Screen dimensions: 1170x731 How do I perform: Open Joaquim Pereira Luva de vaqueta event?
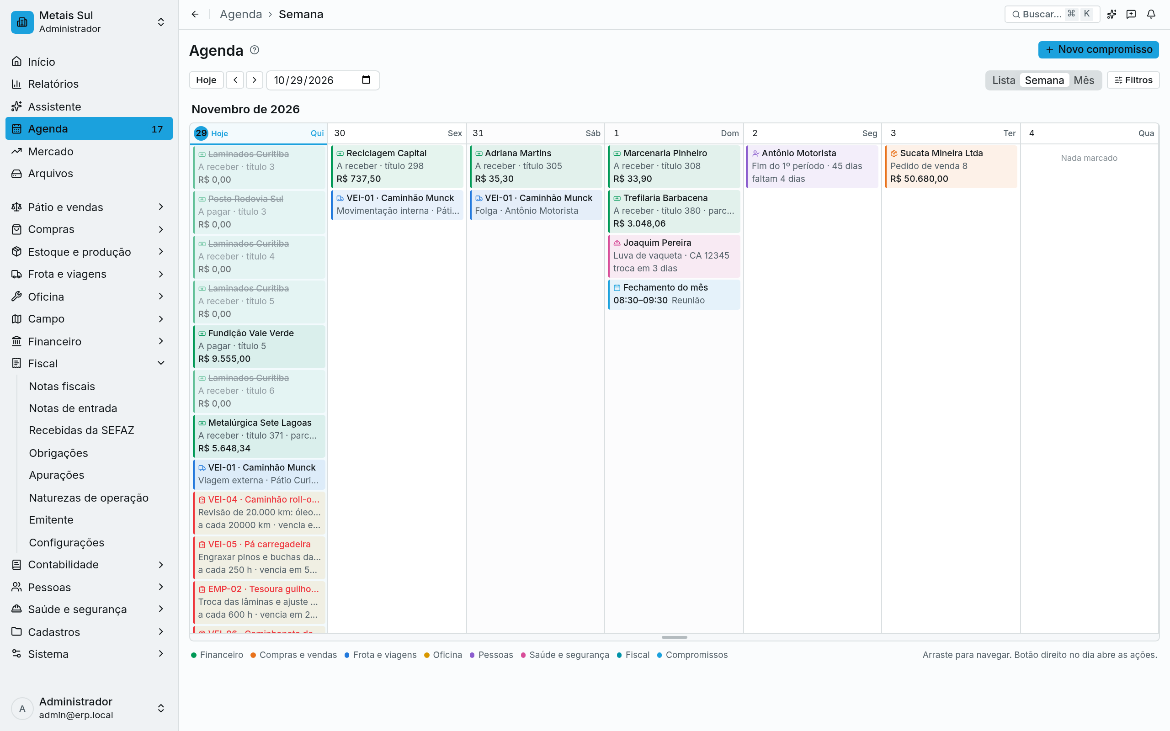click(x=674, y=255)
